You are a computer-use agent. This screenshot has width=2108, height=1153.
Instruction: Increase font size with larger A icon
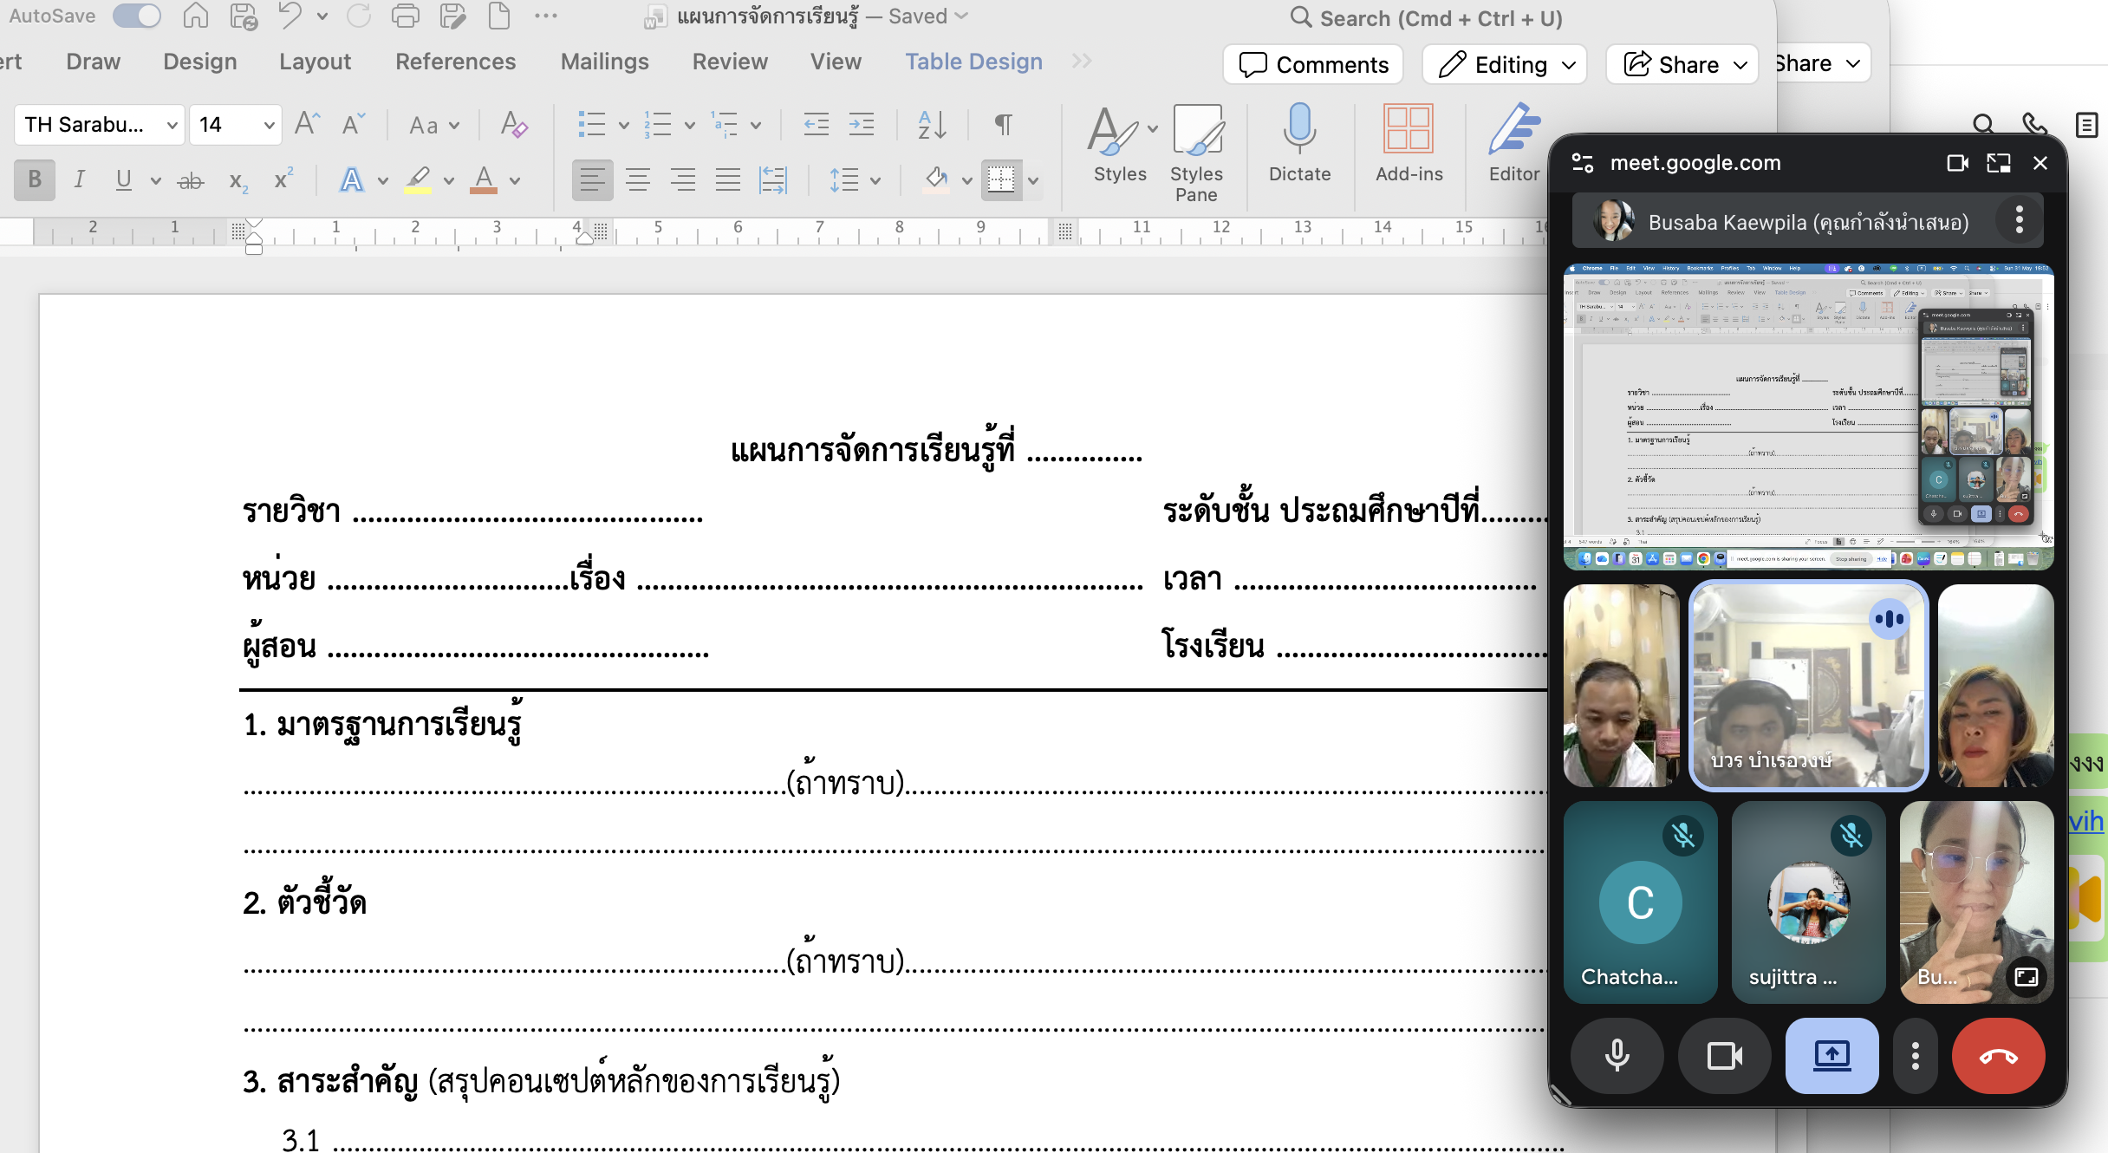pos(307,125)
